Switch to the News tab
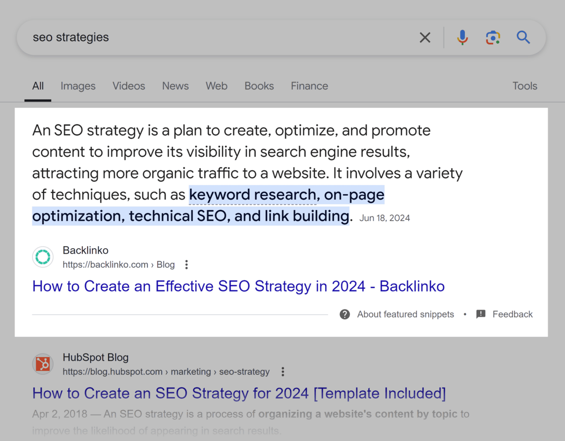Image resolution: width=565 pixels, height=441 pixels. [x=175, y=86]
